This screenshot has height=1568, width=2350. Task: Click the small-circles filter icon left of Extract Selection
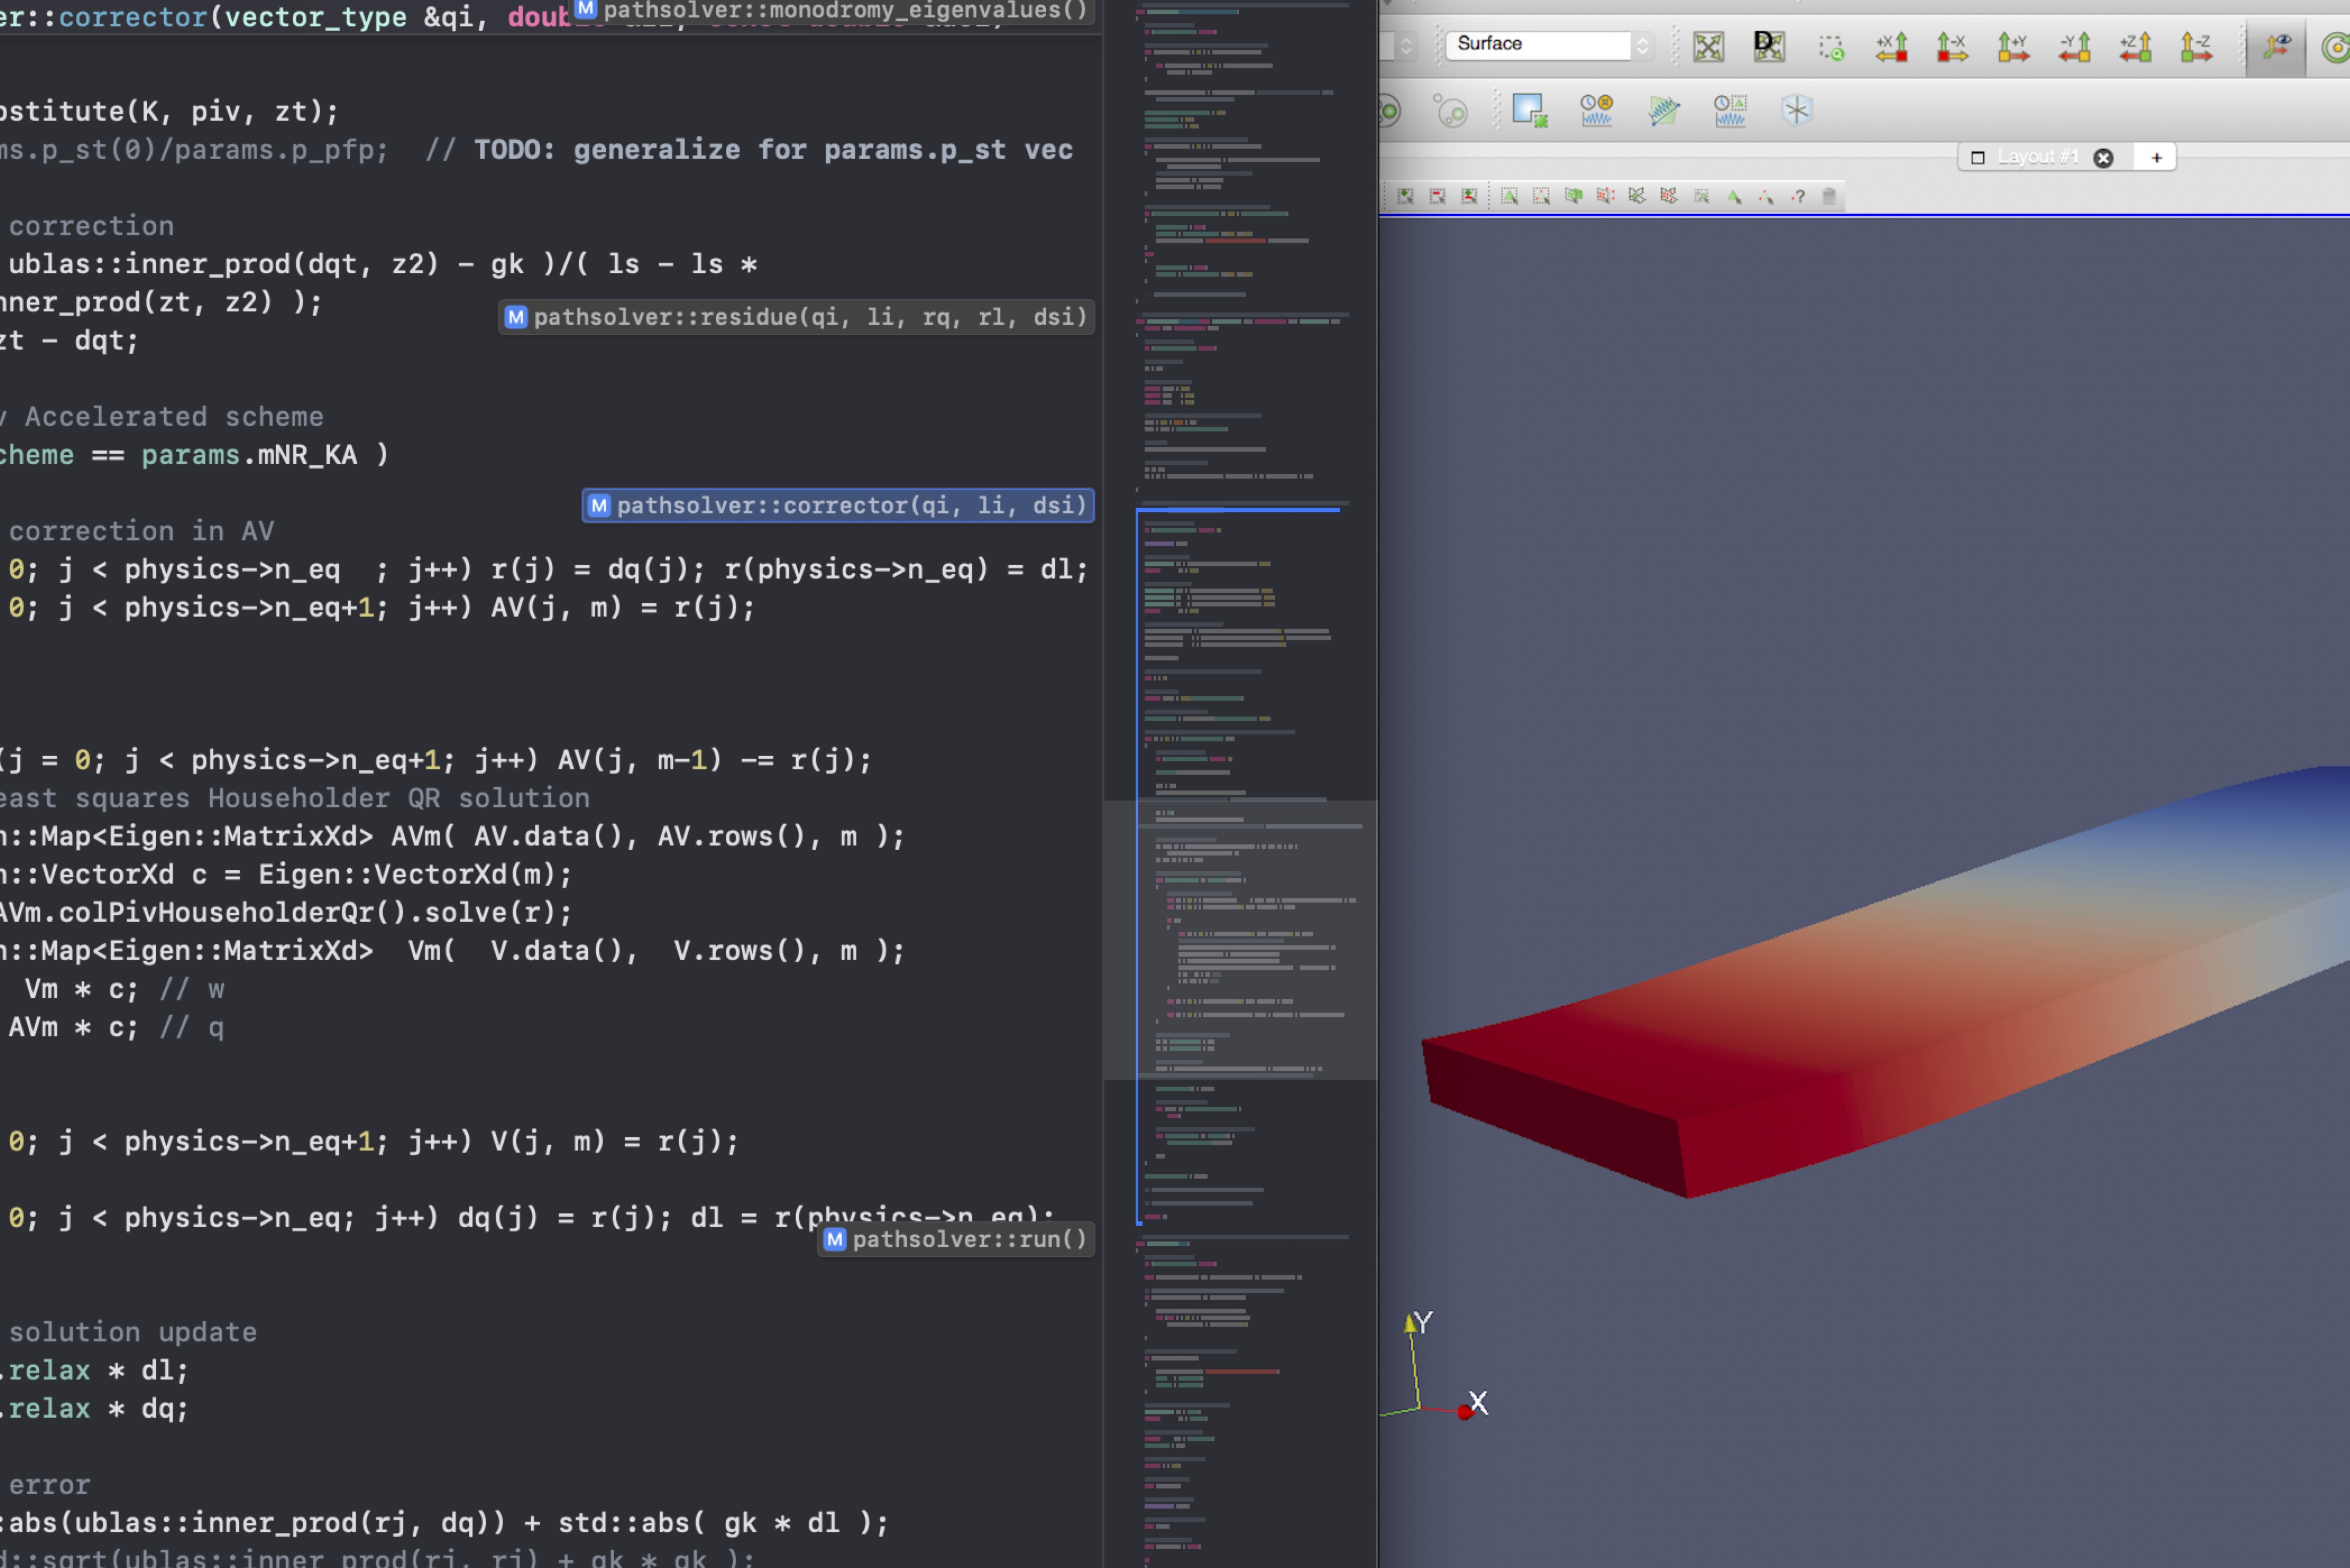click(1451, 110)
